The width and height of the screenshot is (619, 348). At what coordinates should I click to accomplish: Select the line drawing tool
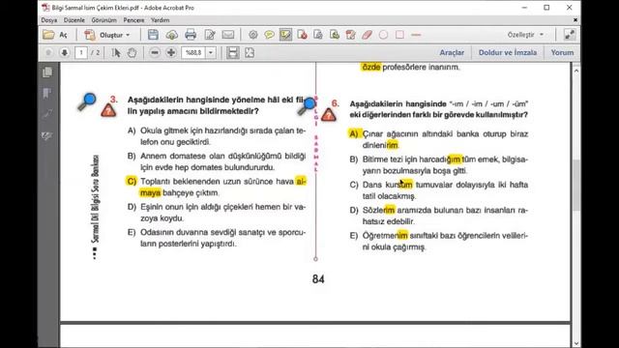tap(416, 35)
